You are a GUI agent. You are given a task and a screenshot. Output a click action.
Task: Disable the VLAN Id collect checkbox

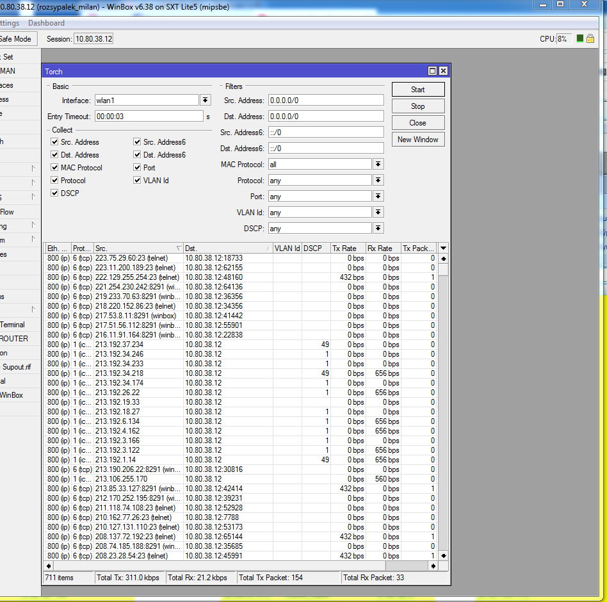click(x=137, y=181)
